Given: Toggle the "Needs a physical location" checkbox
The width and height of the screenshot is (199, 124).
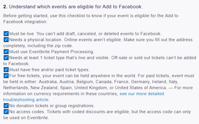Looking at the screenshot, I should 6,40.
